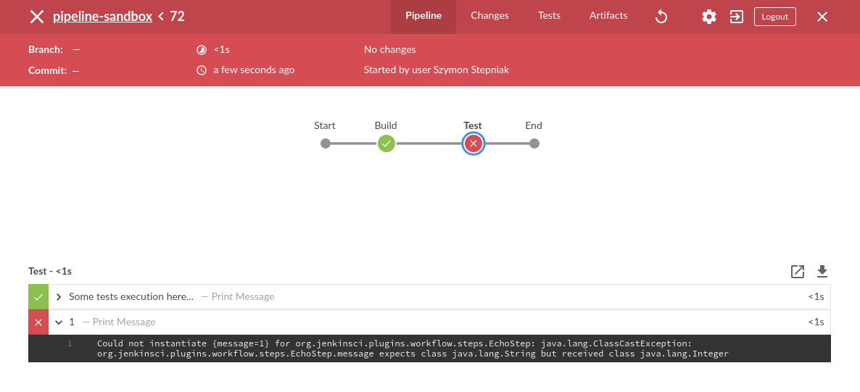The width and height of the screenshot is (860, 392).
Task: Close run details with top-left X
Action: point(36,17)
